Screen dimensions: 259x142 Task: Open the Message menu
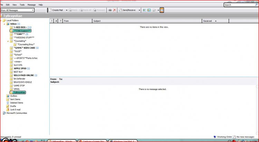click(x=31, y=5)
